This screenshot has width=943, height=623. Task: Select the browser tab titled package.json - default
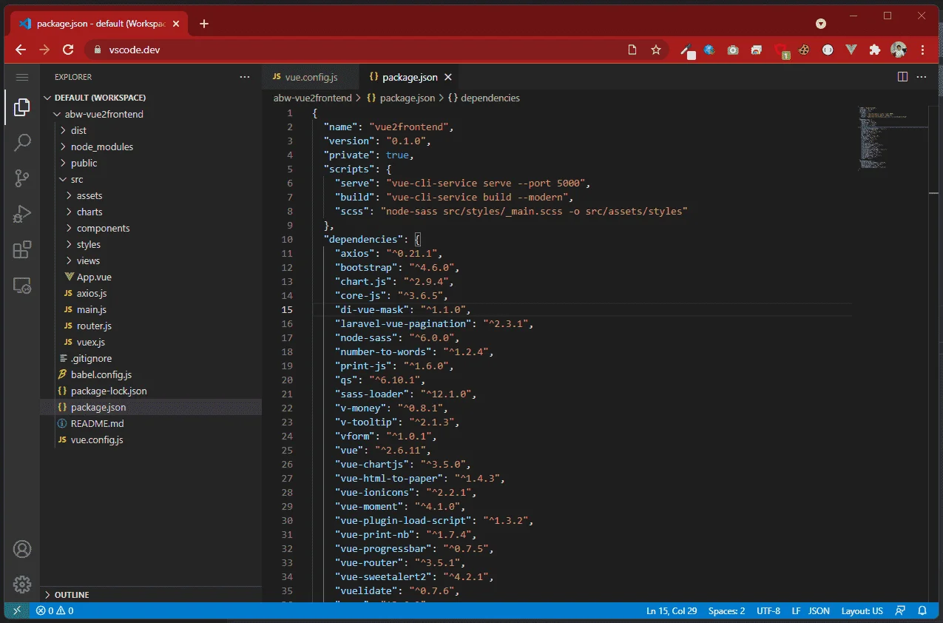[x=100, y=24]
